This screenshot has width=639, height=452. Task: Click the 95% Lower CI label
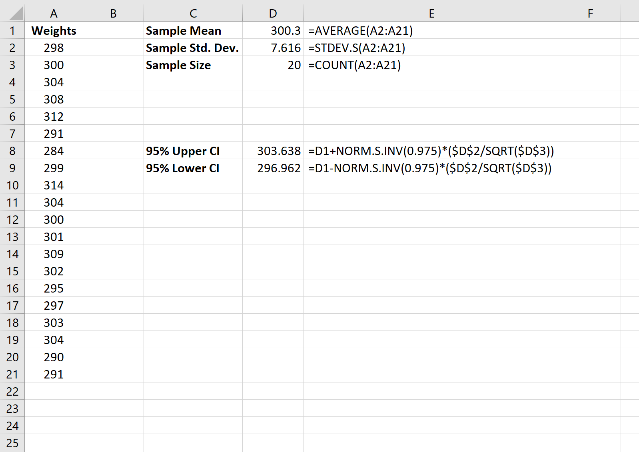point(182,168)
